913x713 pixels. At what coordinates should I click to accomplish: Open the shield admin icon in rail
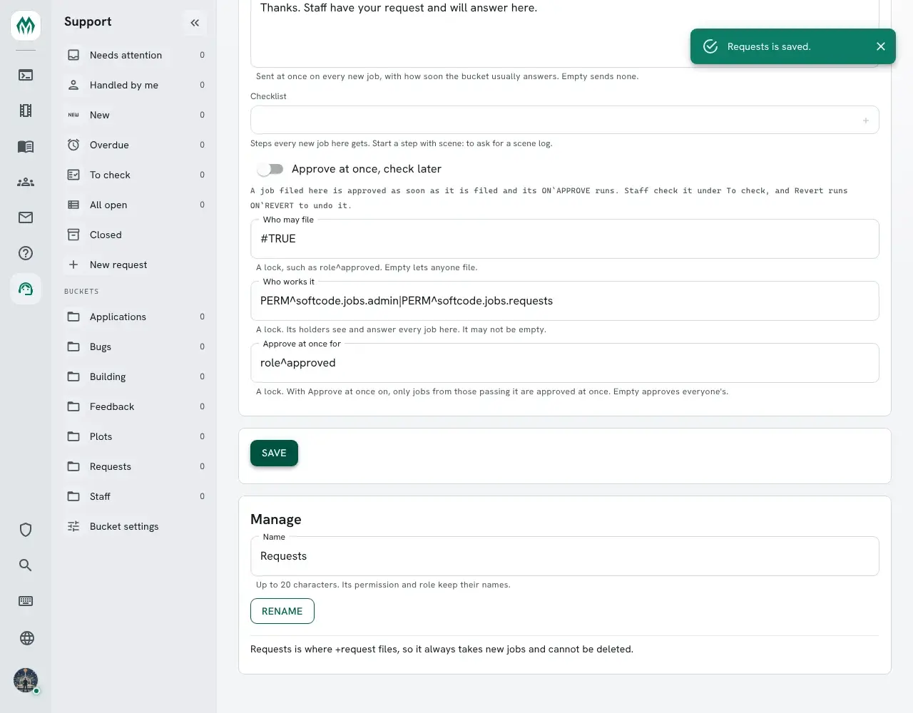tap(26, 530)
